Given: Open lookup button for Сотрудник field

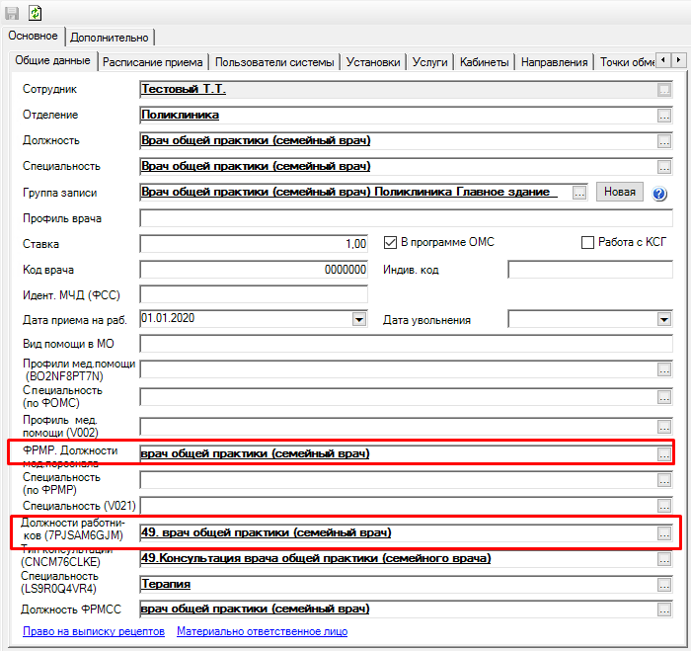Looking at the screenshot, I should click(664, 90).
